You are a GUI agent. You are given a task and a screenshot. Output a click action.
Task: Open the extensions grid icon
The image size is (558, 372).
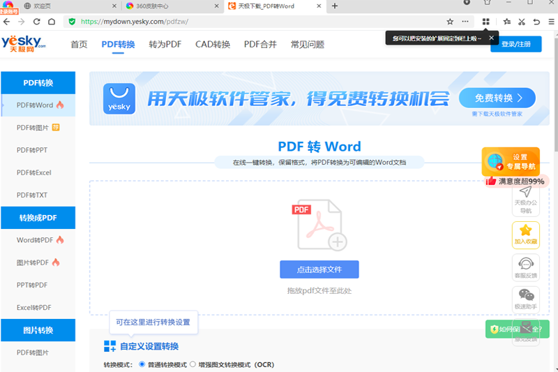[x=485, y=22]
